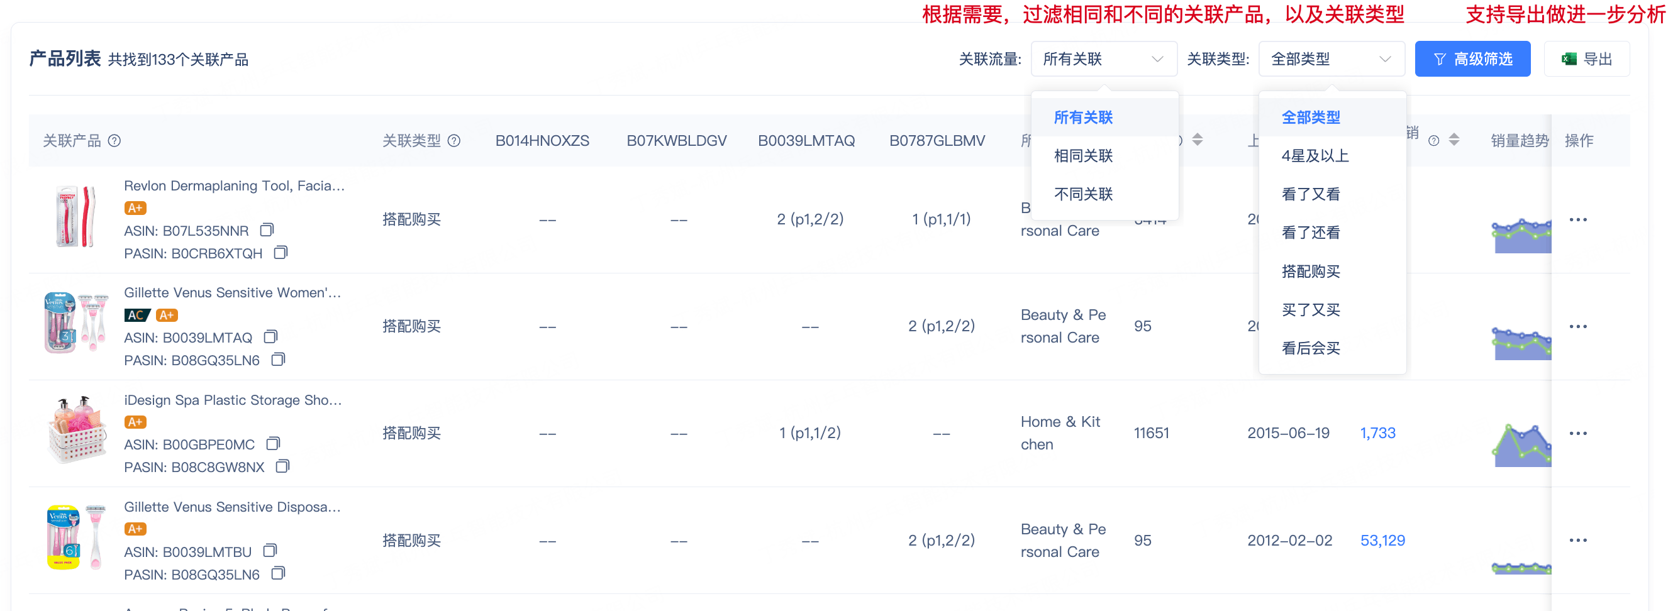Screen dimensions: 1668x611
Task: Click date 2012-02-02
Action: pyautogui.click(x=1290, y=540)
